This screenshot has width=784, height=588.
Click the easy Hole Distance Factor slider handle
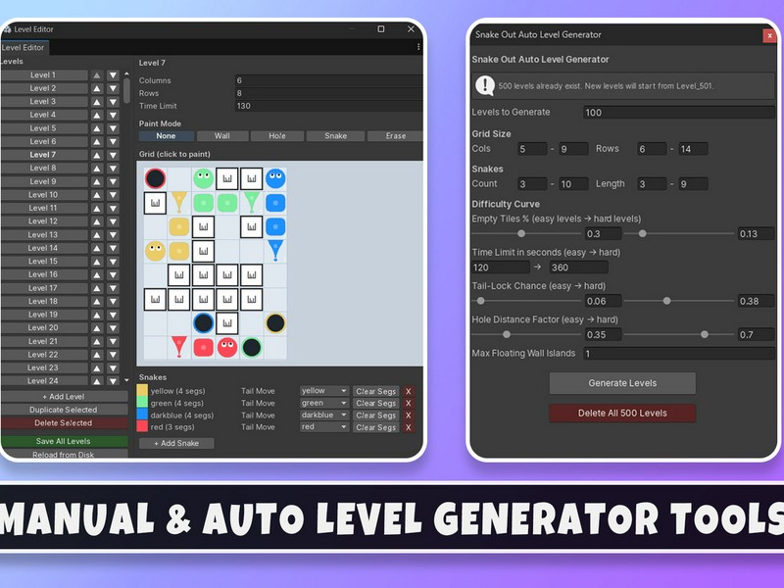click(507, 334)
